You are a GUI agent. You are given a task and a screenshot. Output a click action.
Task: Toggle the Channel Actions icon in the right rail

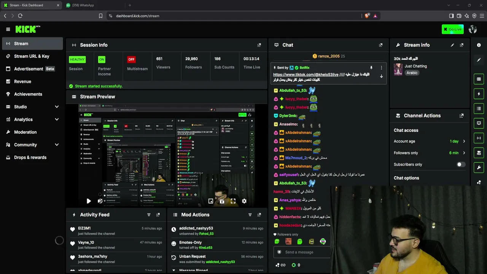tap(479, 153)
